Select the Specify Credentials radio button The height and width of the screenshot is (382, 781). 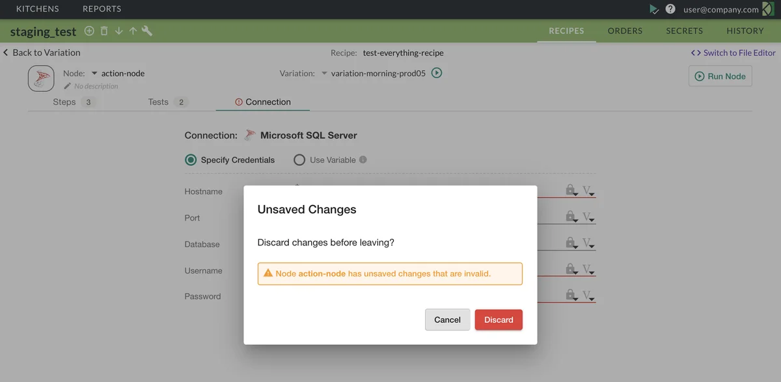pos(191,160)
